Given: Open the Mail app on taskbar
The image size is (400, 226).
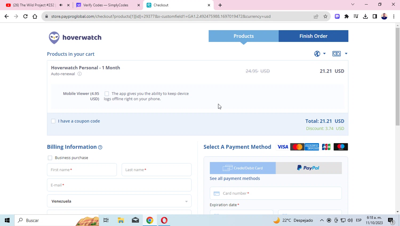Looking at the screenshot, I should [135, 220].
